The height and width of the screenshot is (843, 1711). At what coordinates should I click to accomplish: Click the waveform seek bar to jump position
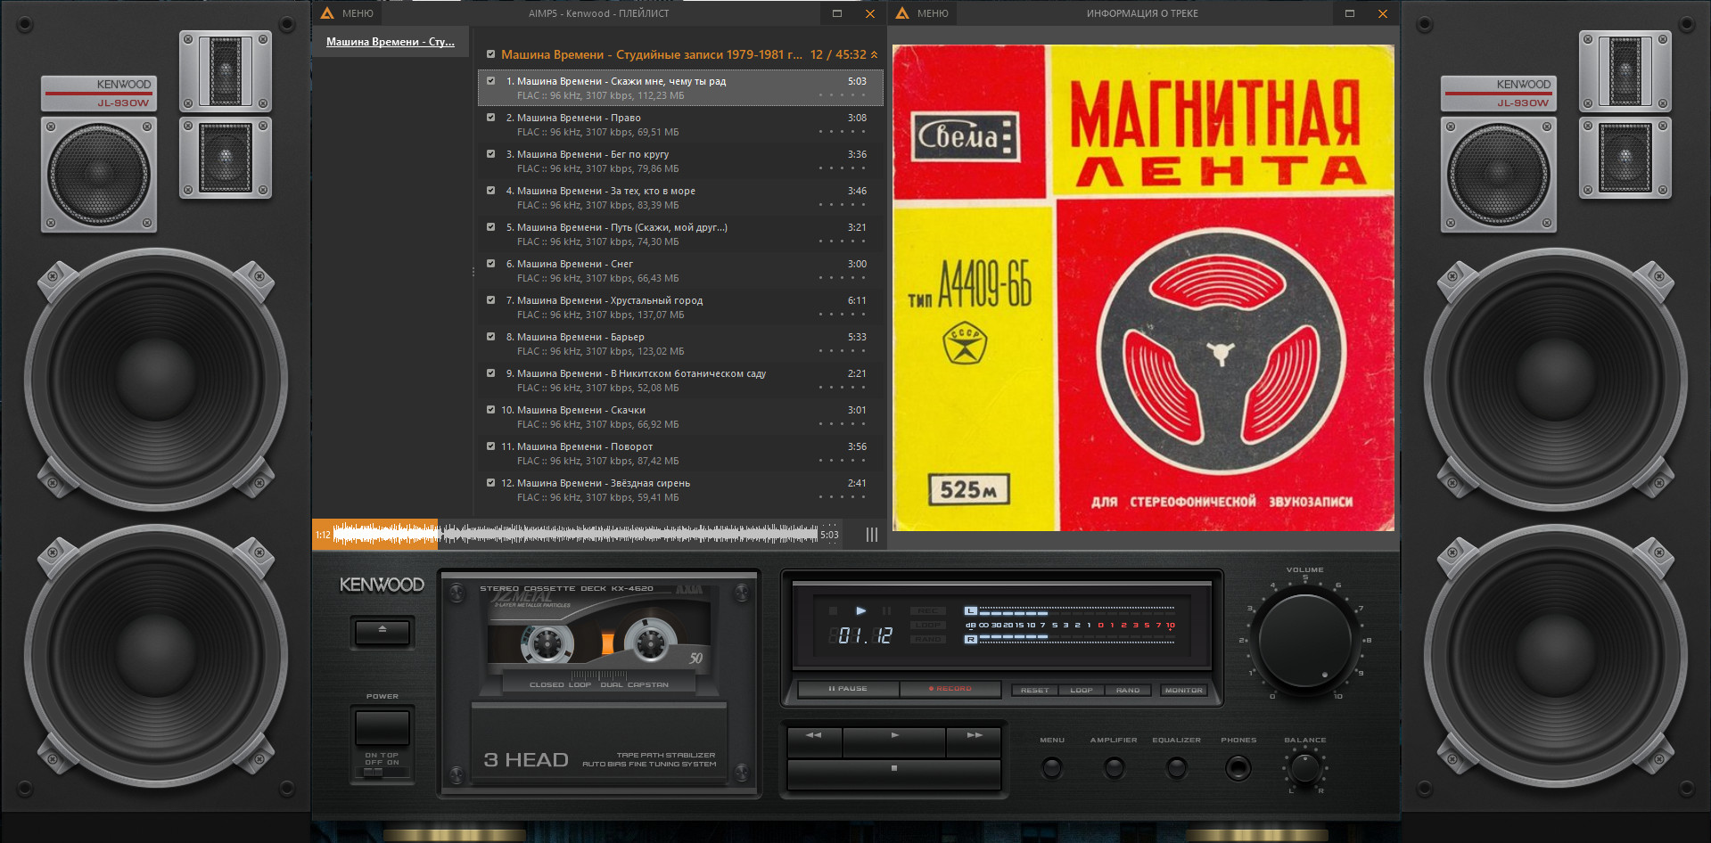624,535
